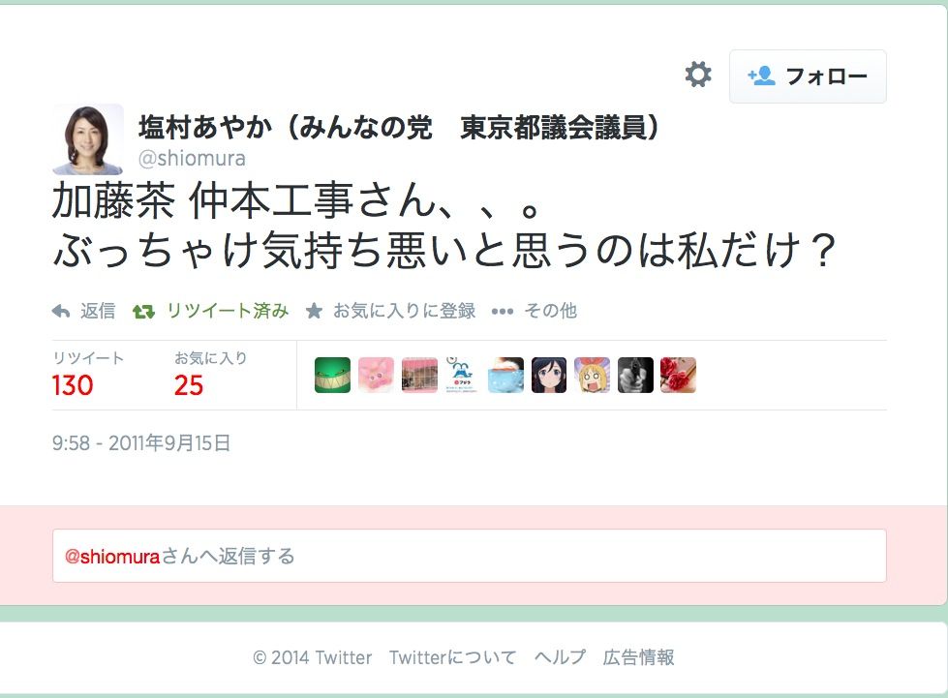This screenshot has width=948, height=698.
Task: Click the フォロー follow button
Action: [808, 76]
